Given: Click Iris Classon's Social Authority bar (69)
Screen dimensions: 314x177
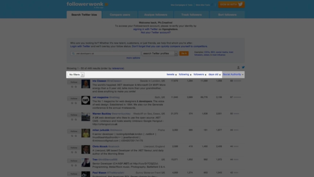Looking at the screenshot, I should coord(237,81).
